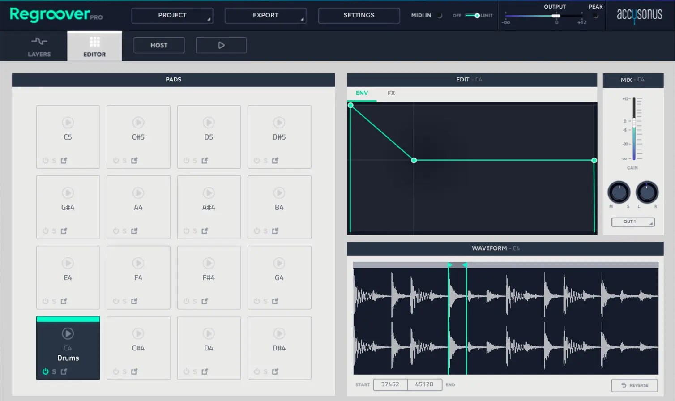Image resolution: width=675 pixels, height=401 pixels.
Task: Move the OUTPUT volume slider
Action: coord(555,15)
